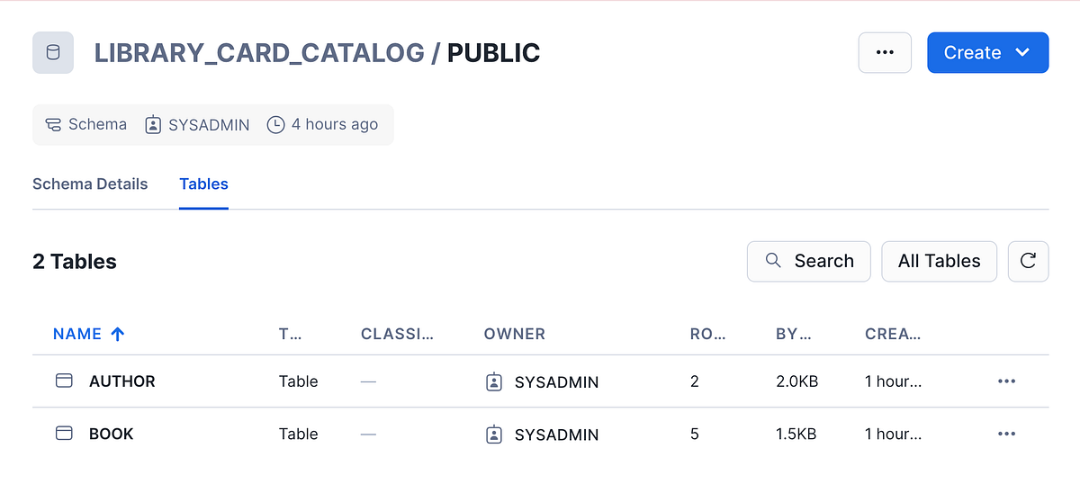Click the BOOK table icon
This screenshot has width=1080, height=493.
point(64,434)
